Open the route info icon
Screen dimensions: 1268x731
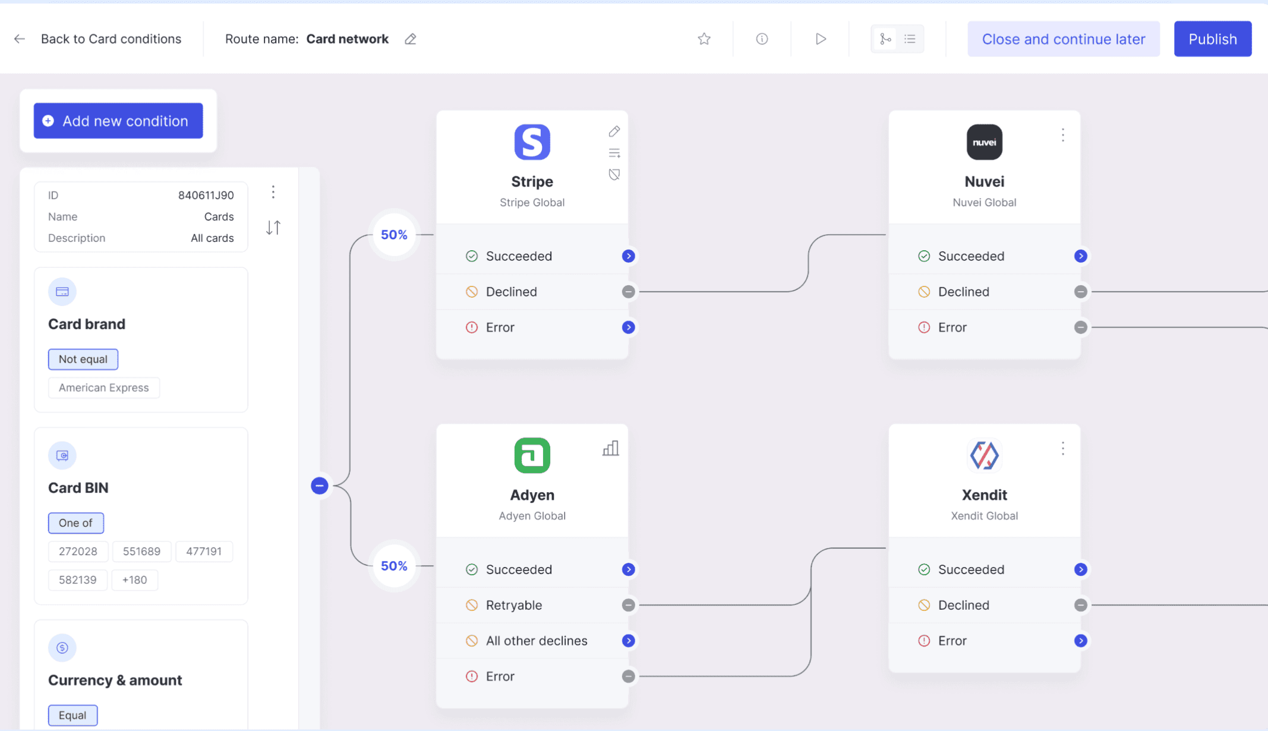pyautogui.click(x=762, y=39)
